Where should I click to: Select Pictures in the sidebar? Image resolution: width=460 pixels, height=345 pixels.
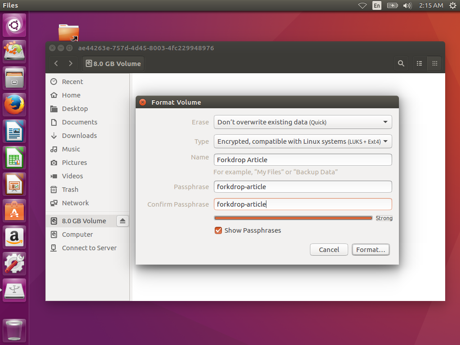(x=75, y=162)
